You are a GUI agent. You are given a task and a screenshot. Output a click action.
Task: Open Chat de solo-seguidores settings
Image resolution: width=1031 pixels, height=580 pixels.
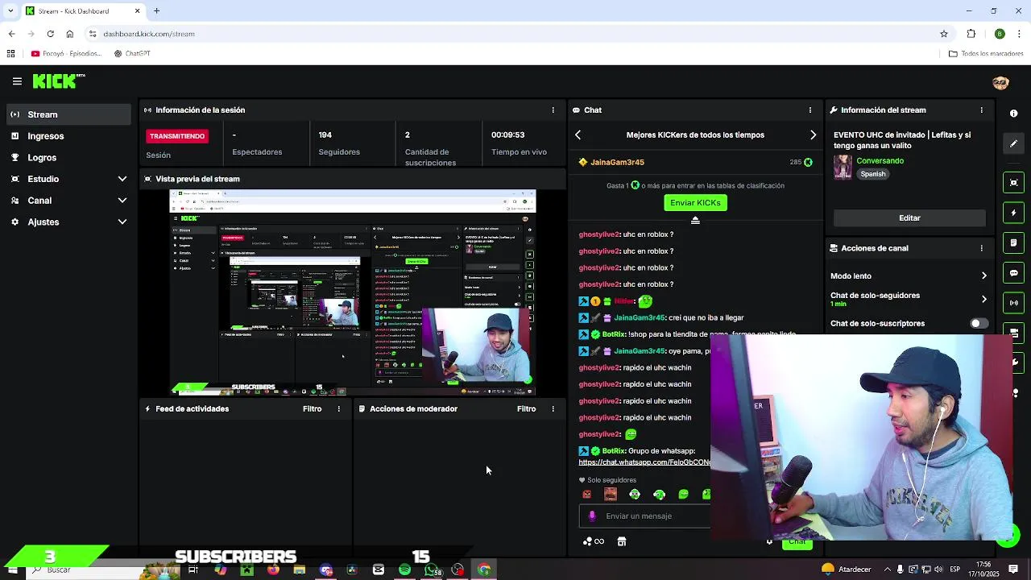[909, 299]
